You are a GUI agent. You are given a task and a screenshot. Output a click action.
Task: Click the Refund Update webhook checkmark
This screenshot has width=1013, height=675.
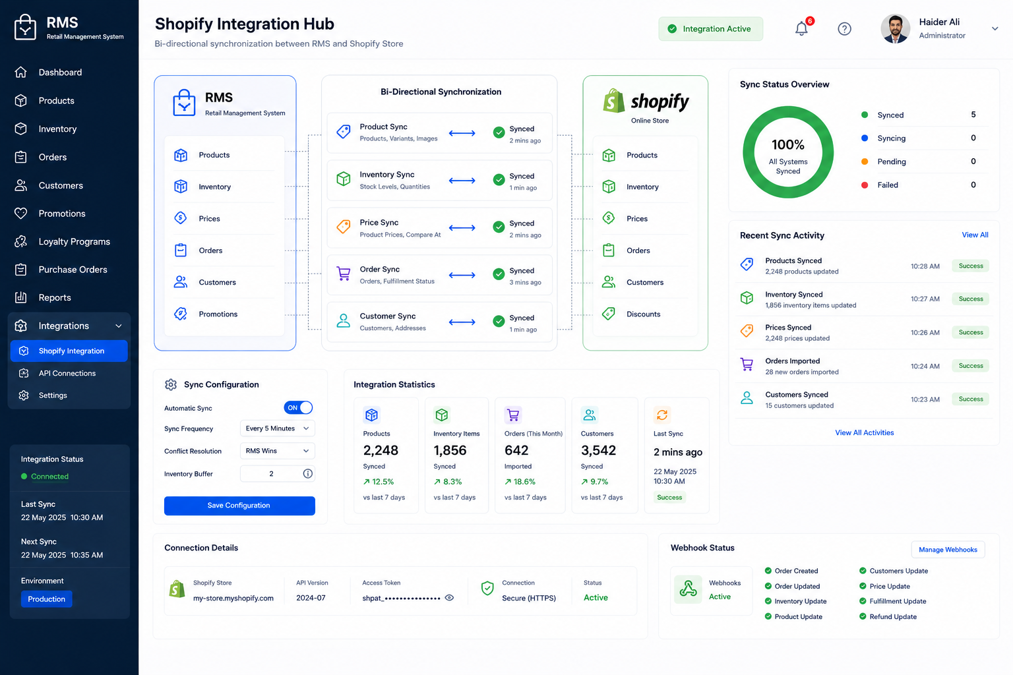[863, 616]
